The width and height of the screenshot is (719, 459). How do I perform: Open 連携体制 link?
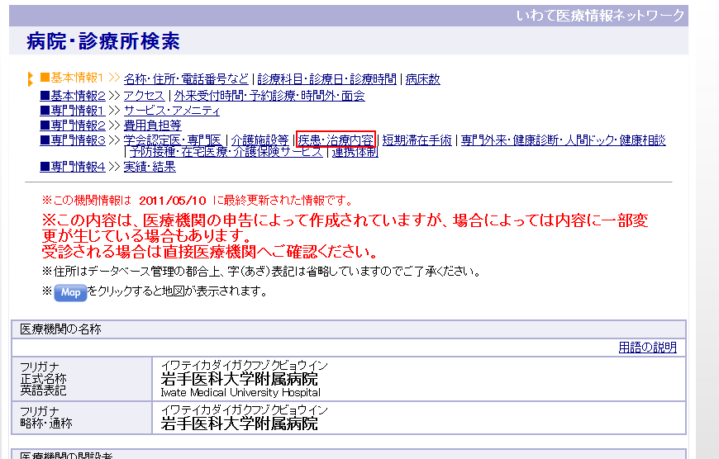[x=355, y=152]
